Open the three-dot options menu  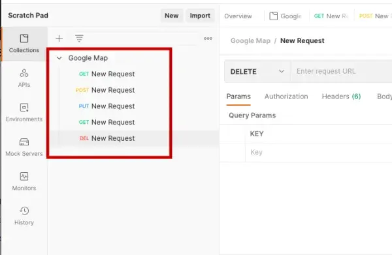208,38
